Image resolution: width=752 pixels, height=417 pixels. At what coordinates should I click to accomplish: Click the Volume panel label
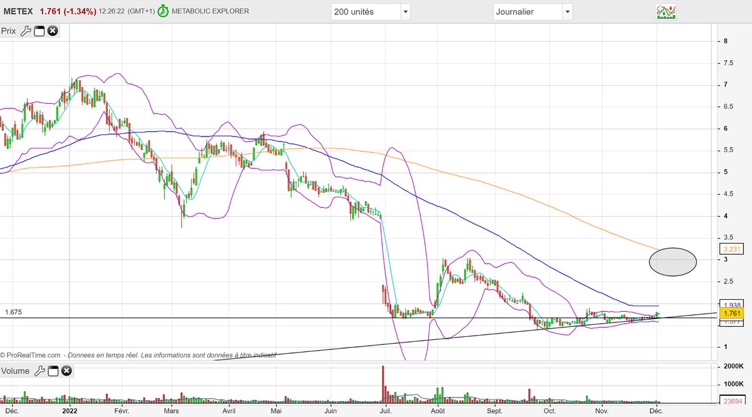[x=16, y=371]
